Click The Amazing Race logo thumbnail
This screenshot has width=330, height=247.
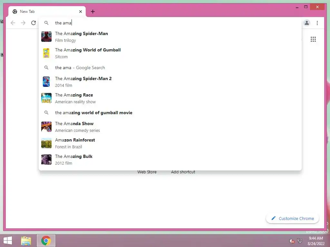[46, 98]
